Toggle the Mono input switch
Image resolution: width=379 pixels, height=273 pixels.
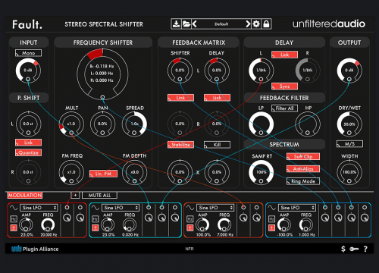(28, 53)
